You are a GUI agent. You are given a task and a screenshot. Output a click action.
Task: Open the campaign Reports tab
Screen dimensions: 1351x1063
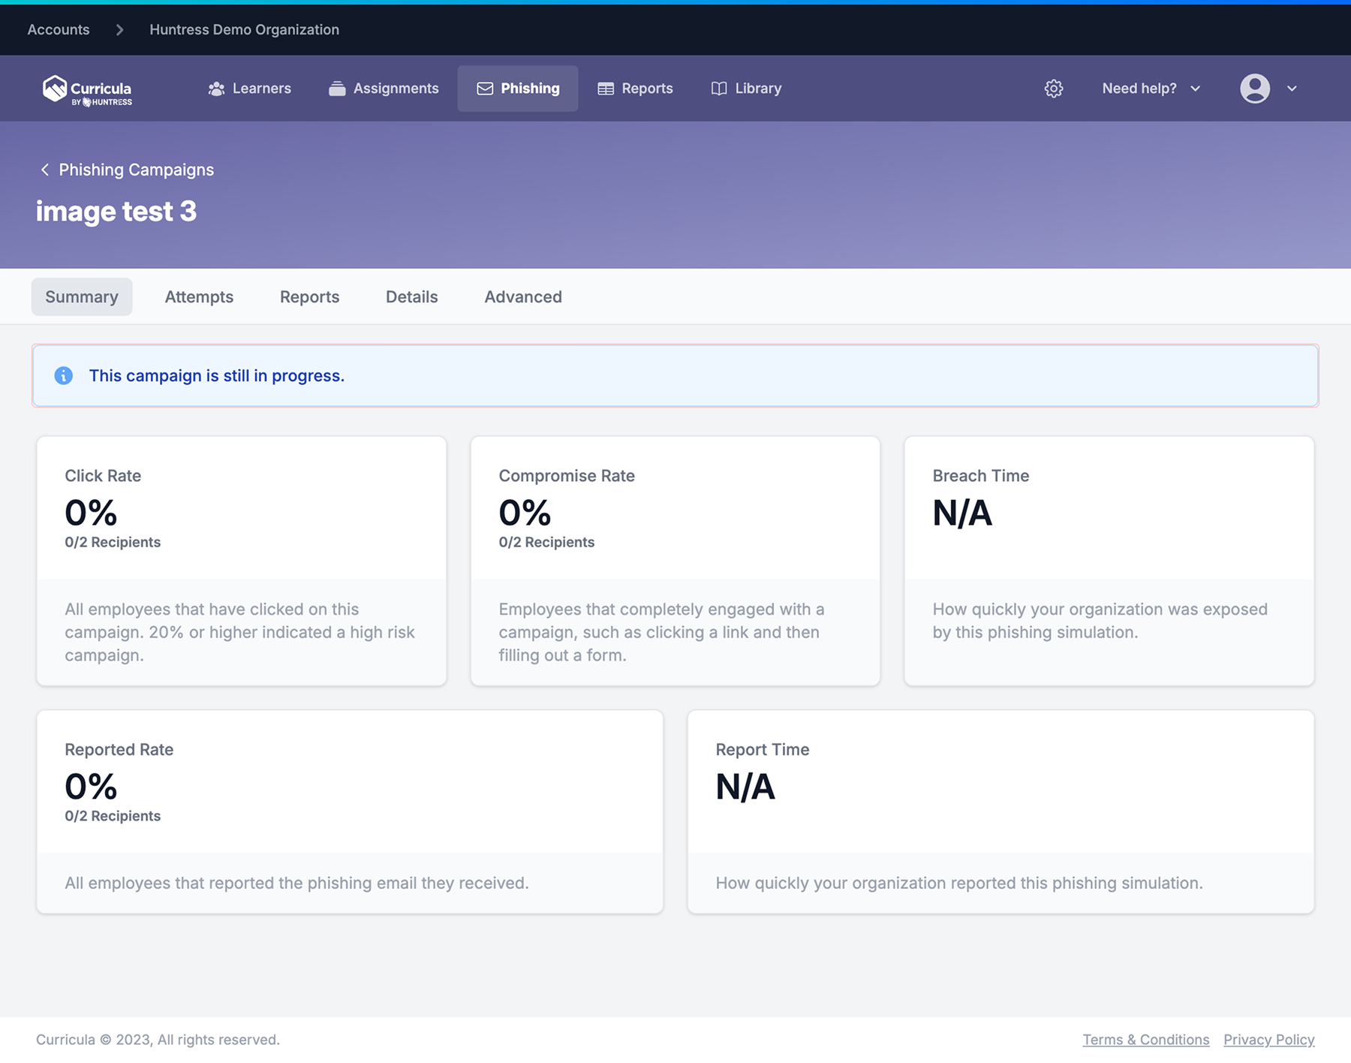tap(309, 297)
